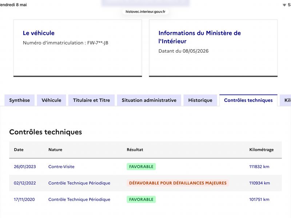
Task: Click the Le véhicule card heading
Action: [39, 33]
